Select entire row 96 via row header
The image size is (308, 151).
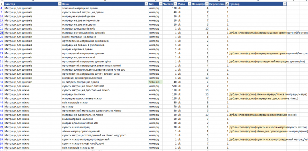click(x=2, y=148)
